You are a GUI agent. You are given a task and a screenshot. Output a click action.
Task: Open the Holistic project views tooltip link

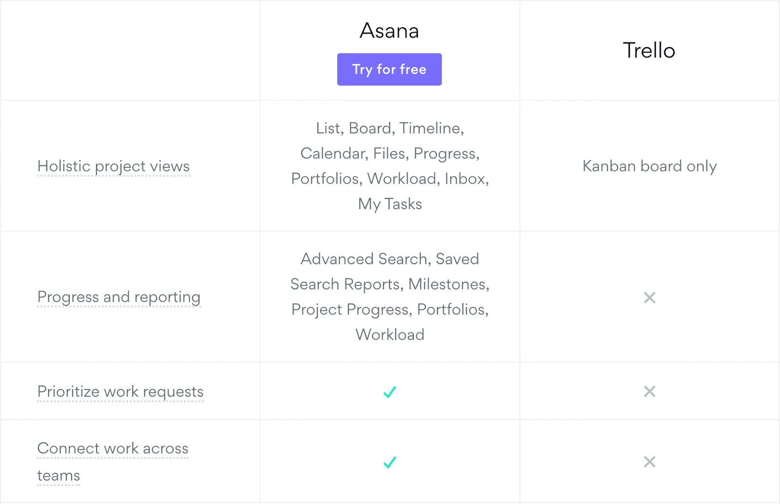113,166
